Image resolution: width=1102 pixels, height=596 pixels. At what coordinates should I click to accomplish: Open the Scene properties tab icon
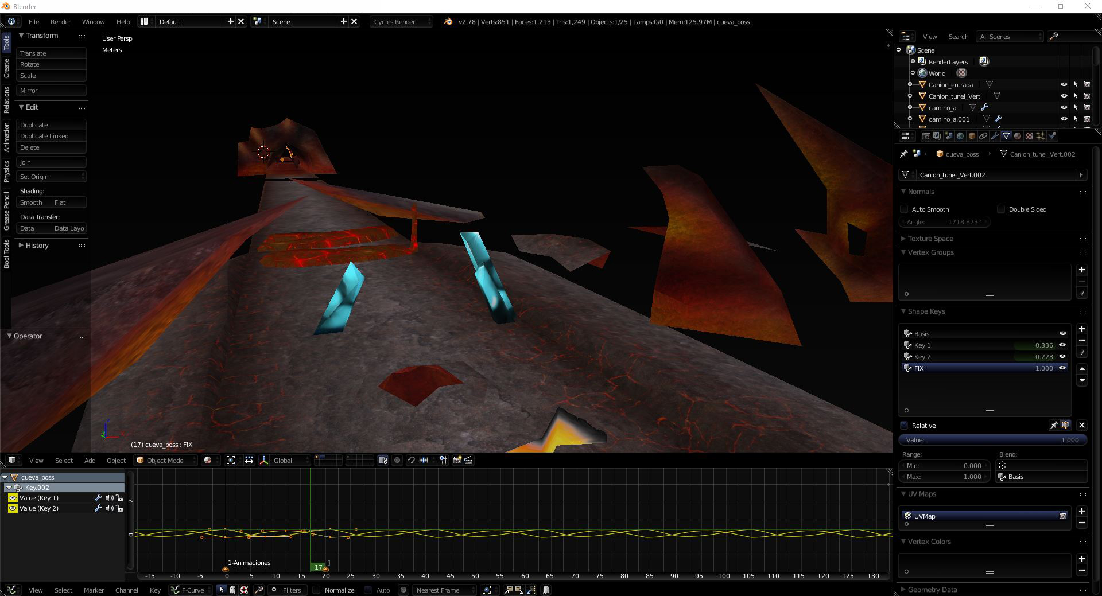click(949, 136)
